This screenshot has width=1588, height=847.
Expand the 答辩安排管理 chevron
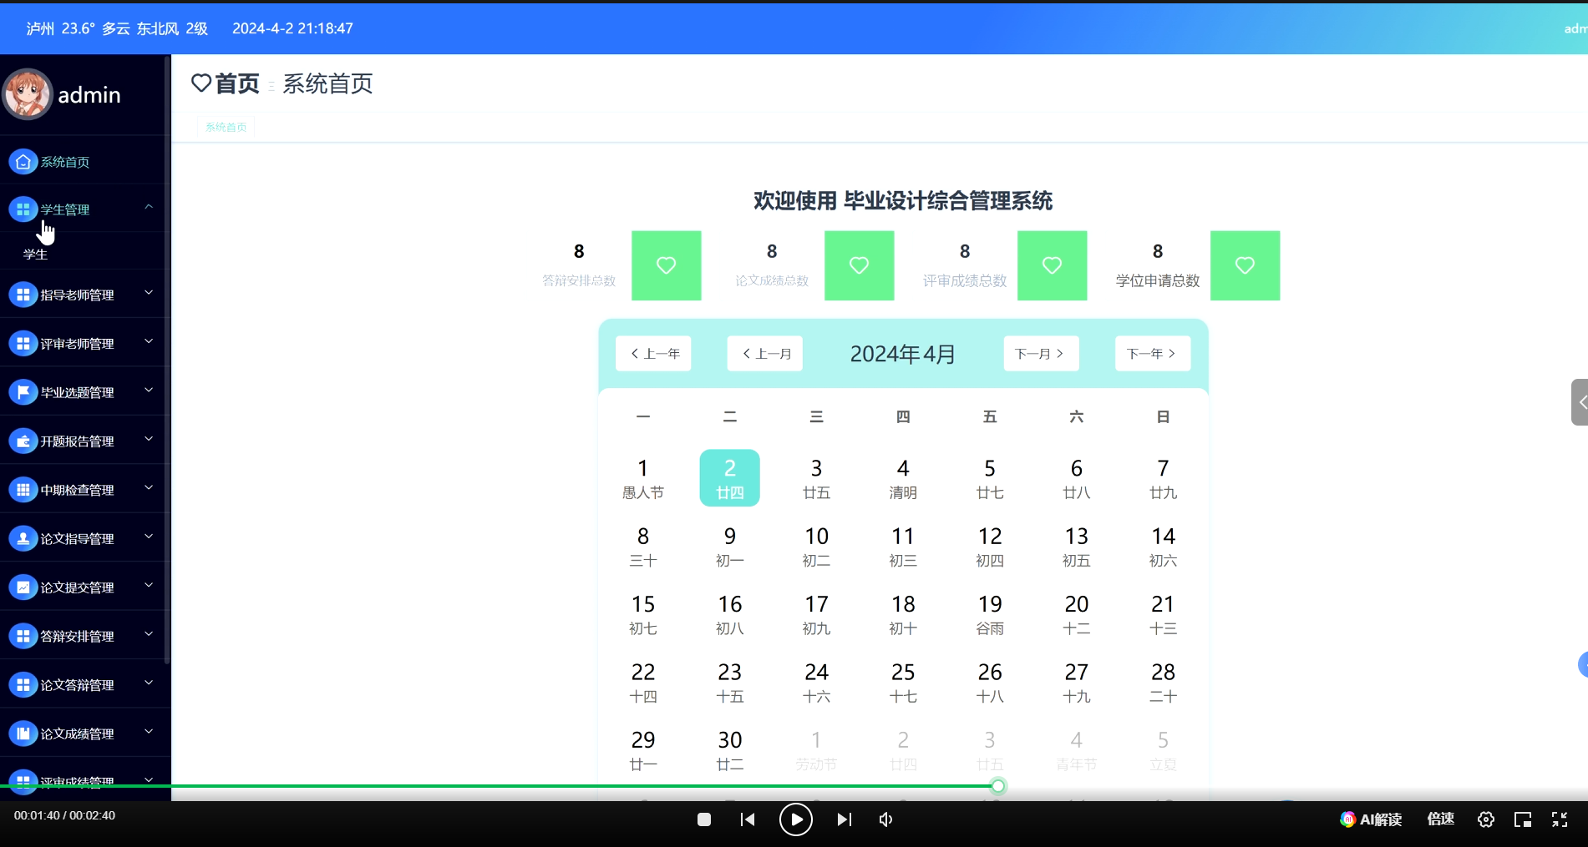[149, 634]
